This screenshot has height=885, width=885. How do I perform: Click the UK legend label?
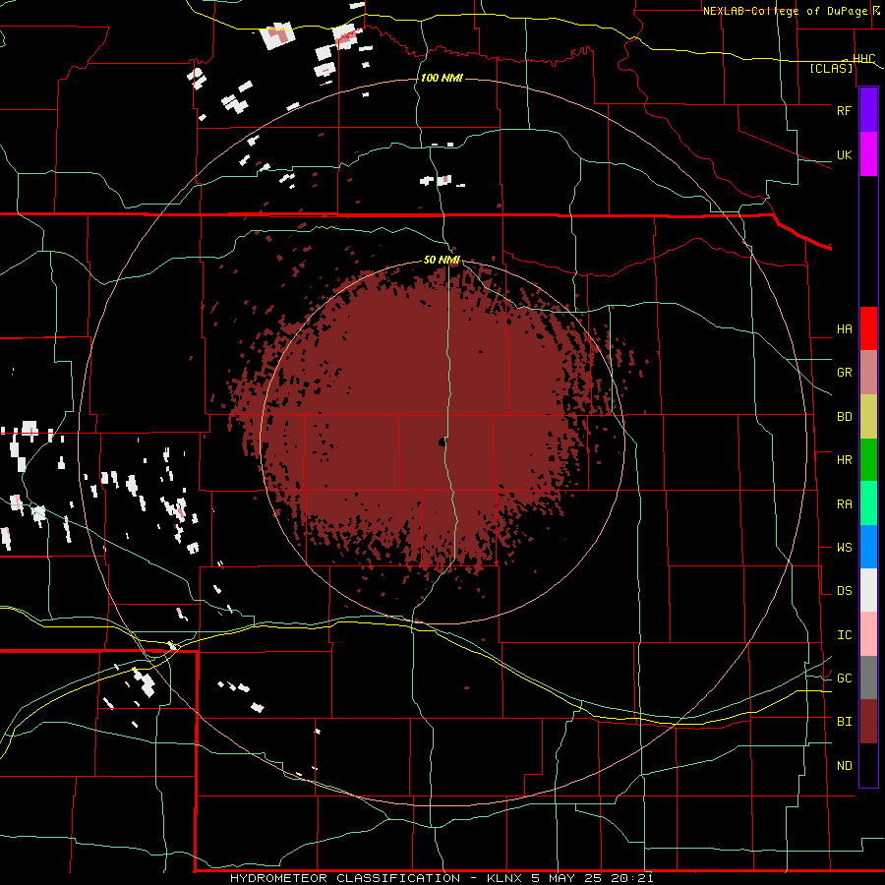[x=844, y=154]
